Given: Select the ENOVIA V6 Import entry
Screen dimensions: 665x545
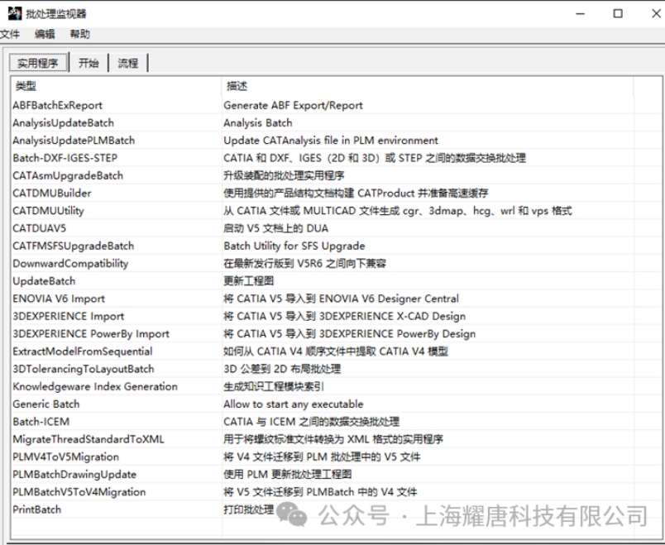Looking at the screenshot, I should pos(59,299).
